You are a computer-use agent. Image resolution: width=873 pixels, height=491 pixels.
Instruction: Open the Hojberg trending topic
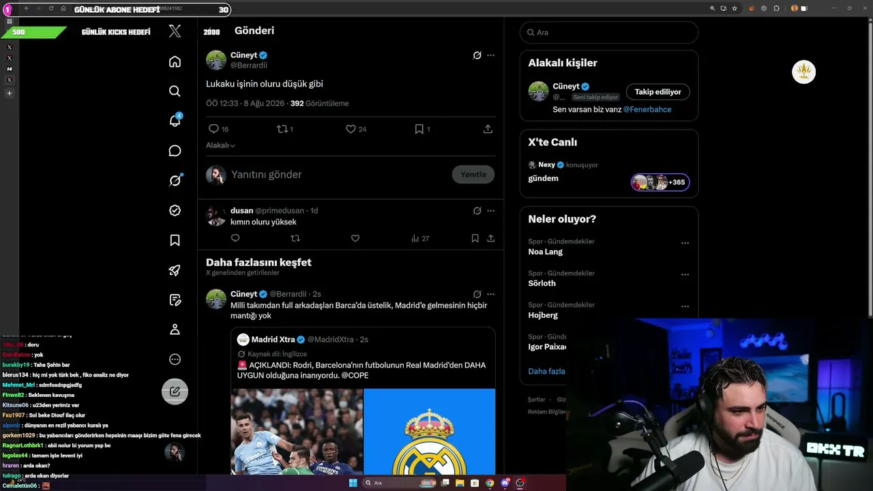(543, 315)
